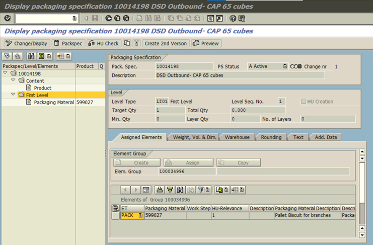Screen dimensions: 373x245
Task: Click the scroll down arrow at right panel bottom
Action: point(362,235)
